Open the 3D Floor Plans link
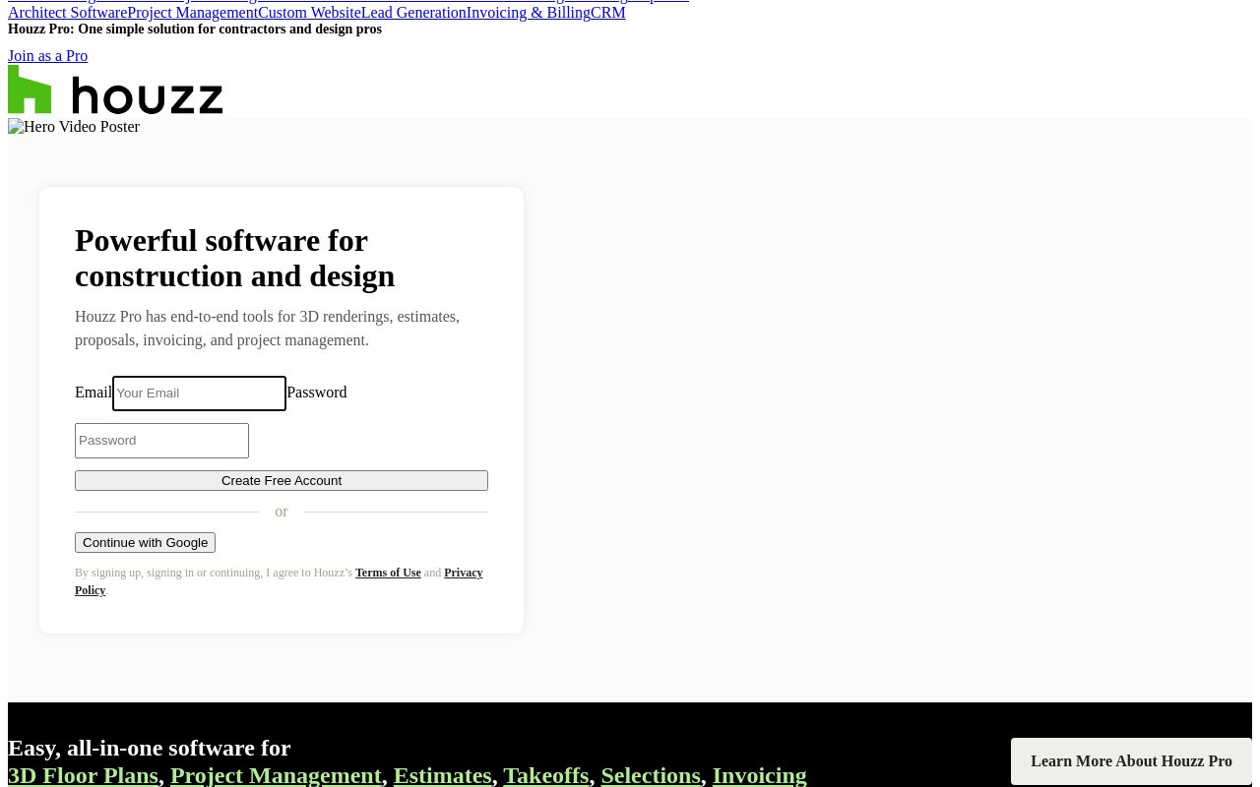Viewport: 1260px width, 787px height. (83, 775)
